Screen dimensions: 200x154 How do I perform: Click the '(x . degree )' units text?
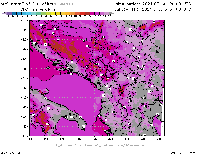[x=61, y=4]
